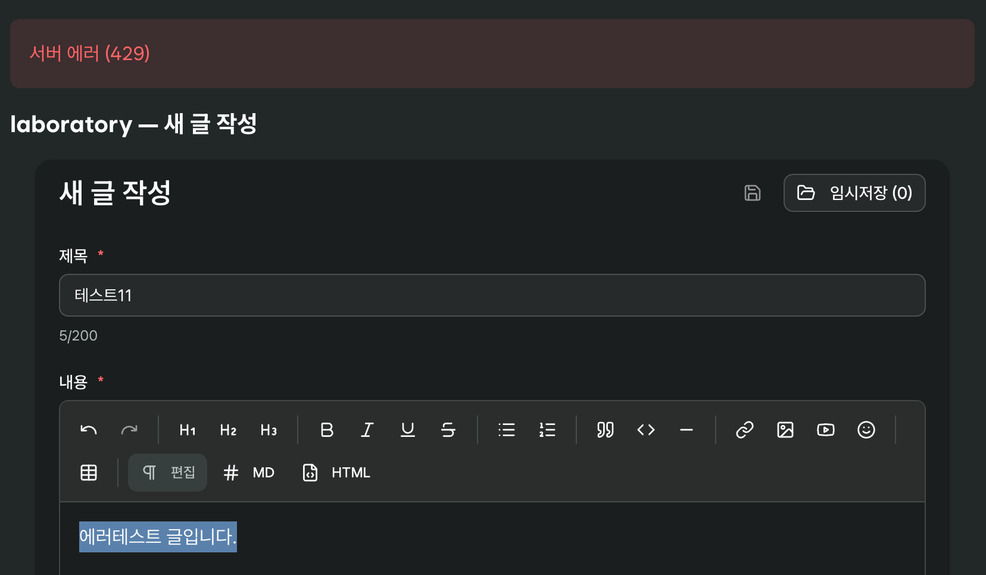Toggle underline formatting
This screenshot has width=986, height=575.
(408, 430)
